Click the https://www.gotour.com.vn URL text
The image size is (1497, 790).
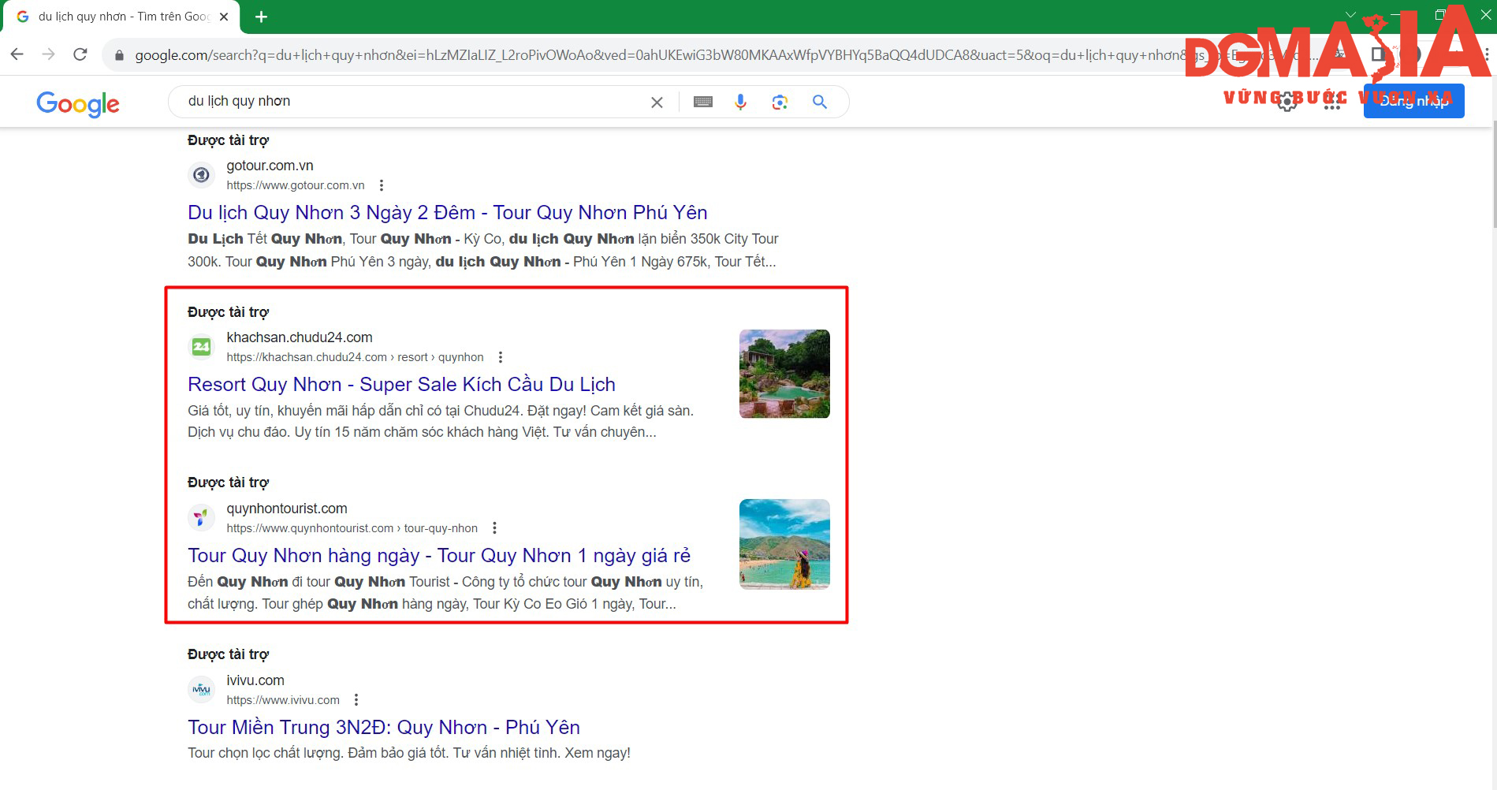[x=296, y=185]
